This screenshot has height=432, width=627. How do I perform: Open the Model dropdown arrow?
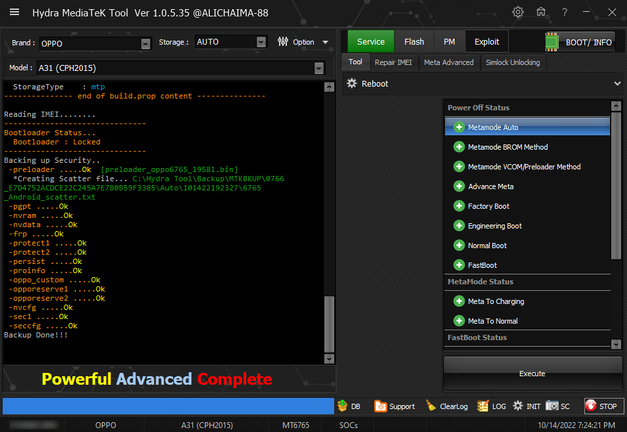pos(318,68)
